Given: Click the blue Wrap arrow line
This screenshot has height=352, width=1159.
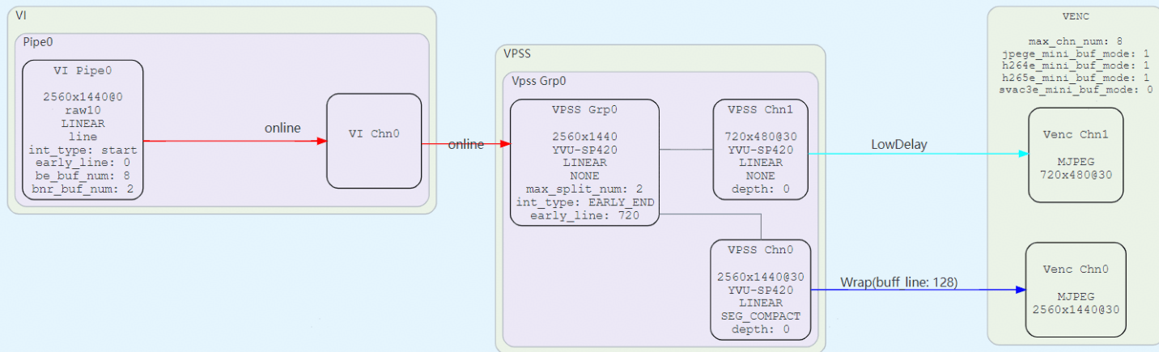Looking at the screenshot, I should (918, 289).
